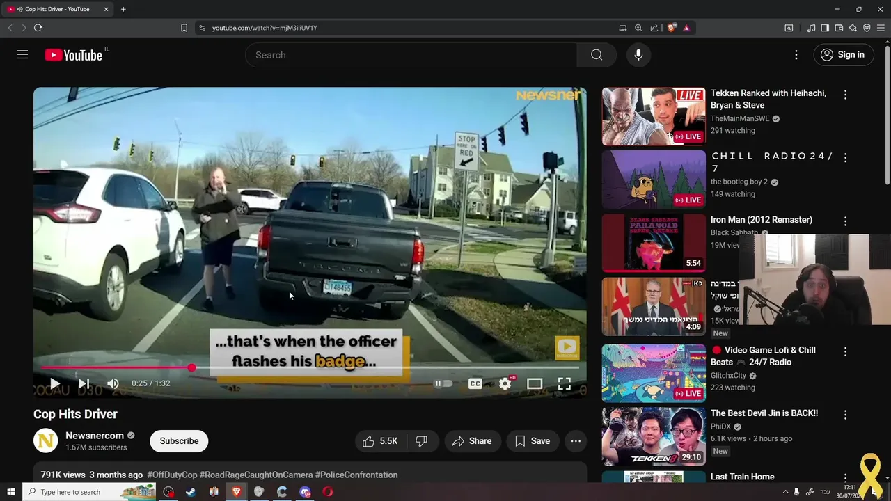Open YouTube settings three-dot menu beside Sign in

(x=796, y=55)
